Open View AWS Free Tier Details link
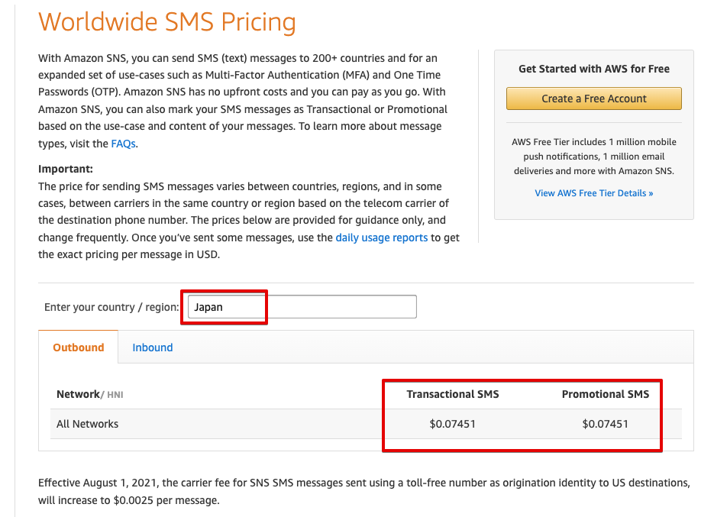The image size is (714, 517). 593,193
